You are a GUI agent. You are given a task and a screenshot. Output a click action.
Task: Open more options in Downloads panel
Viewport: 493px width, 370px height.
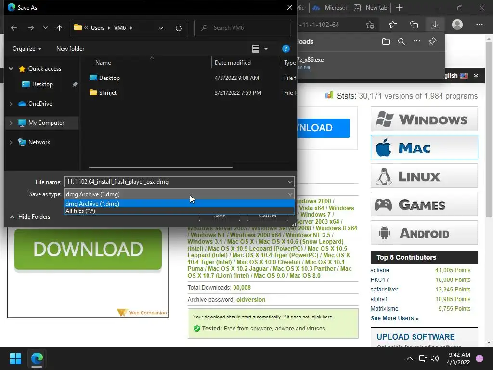[x=417, y=41]
